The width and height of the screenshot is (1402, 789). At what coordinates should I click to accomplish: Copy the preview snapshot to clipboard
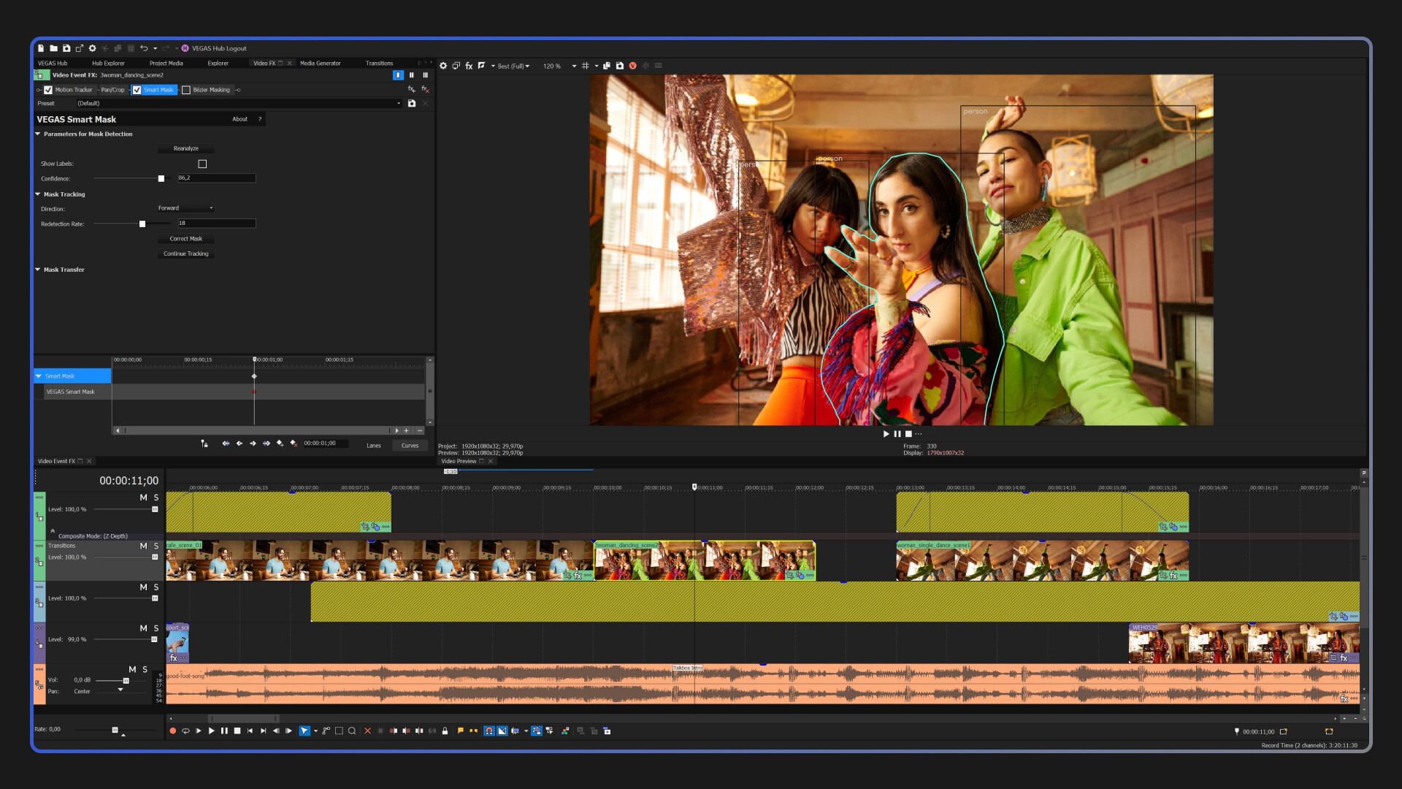[607, 66]
